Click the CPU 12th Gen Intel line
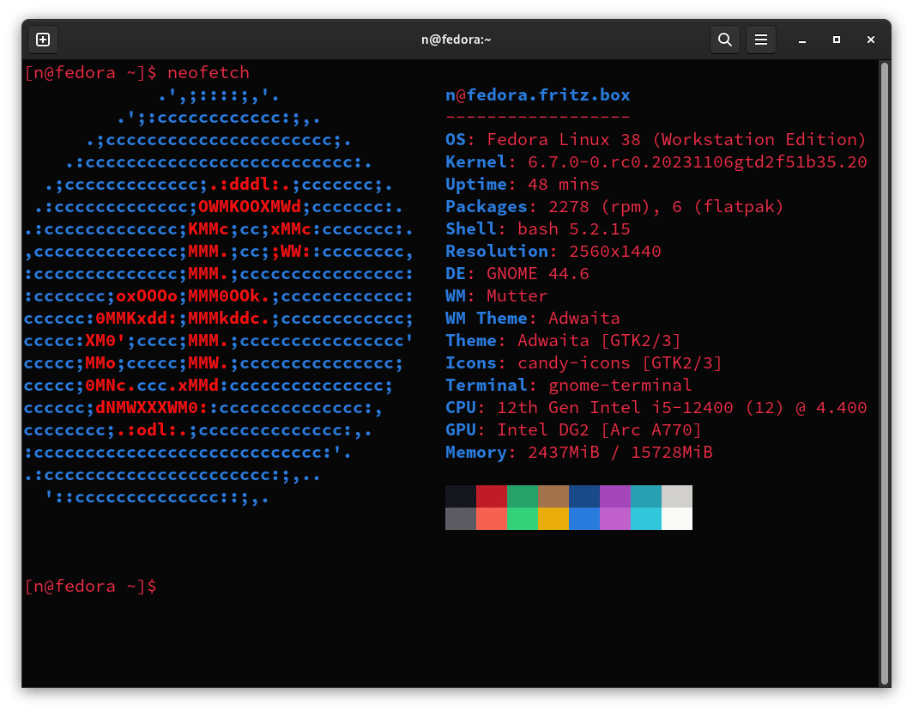913x712 pixels. [656, 408]
